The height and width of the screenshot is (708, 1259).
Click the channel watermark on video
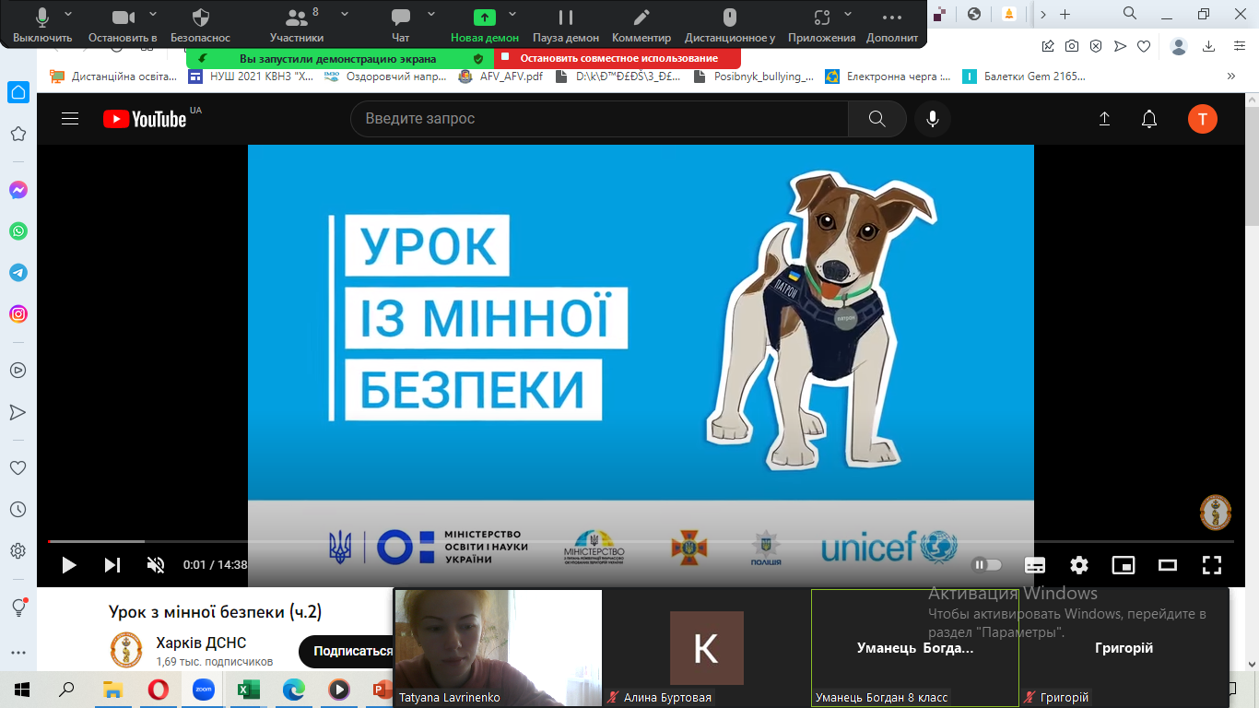tap(1216, 513)
